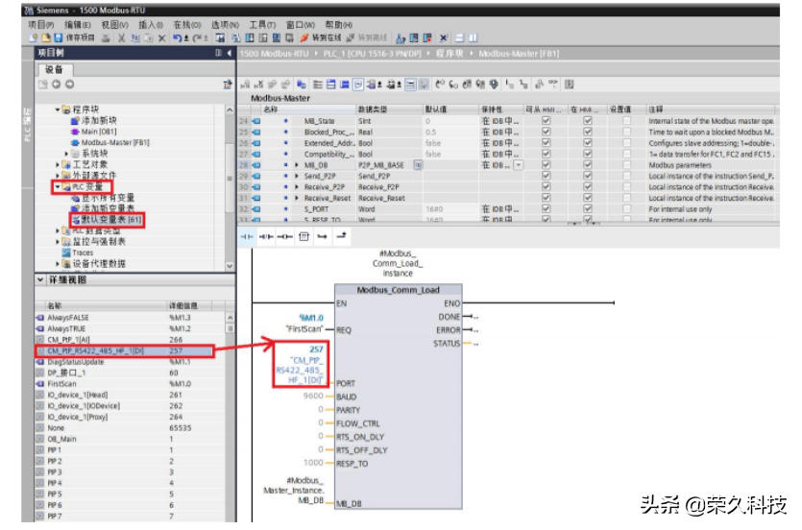The image size is (802, 530).
Task: Click the Open branch icon
Action: tap(322, 236)
